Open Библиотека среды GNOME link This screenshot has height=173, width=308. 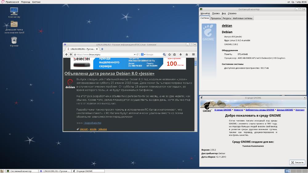[x=260, y=110]
